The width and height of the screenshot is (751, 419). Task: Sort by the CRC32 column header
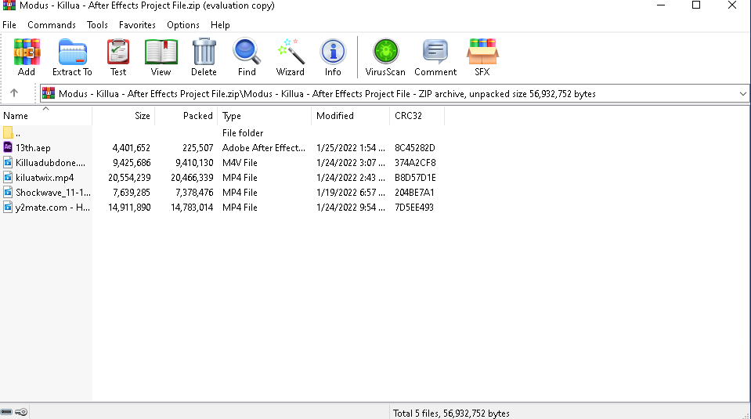coord(417,115)
